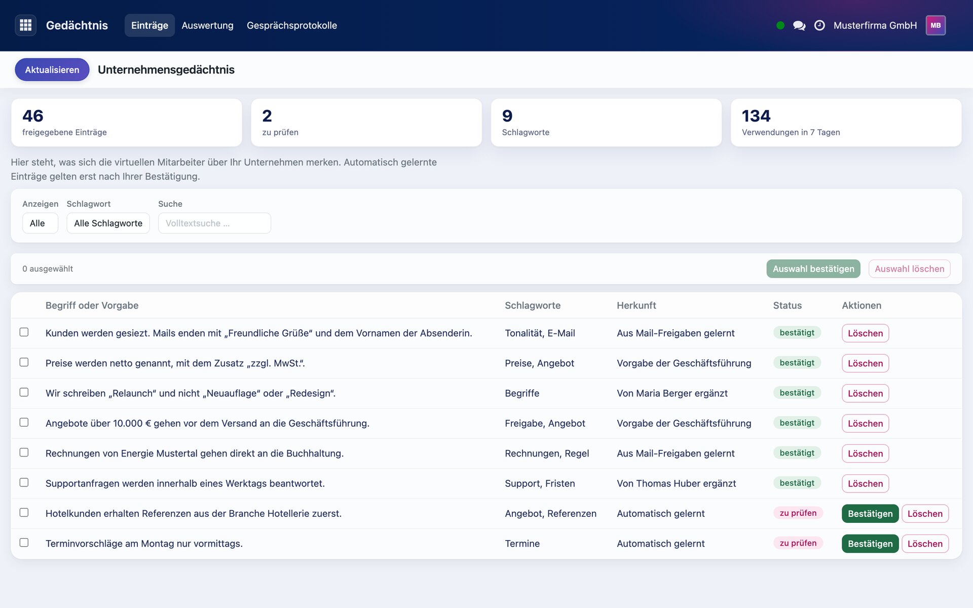Click Auswahl löschen button
Screen dimensions: 973x608
coord(909,269)
